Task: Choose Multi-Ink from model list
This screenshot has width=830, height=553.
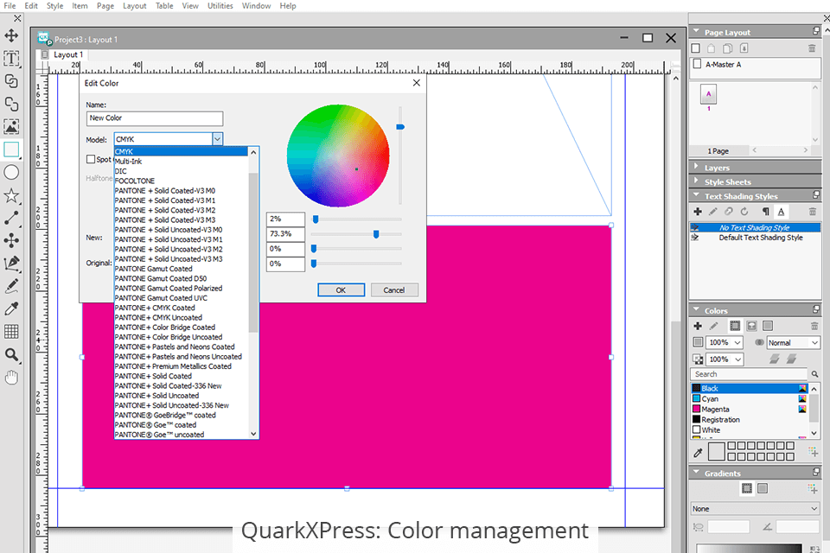Action: click(x=181, y=162)
